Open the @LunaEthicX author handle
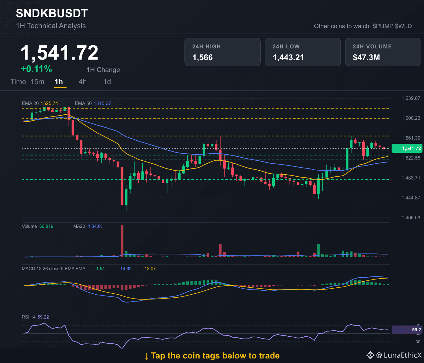This screenshot has height=363, width=424. [399, 355]
